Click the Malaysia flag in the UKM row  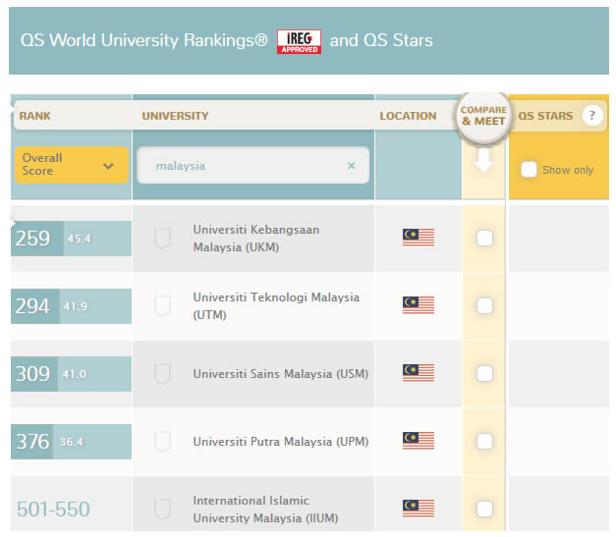pyautogui.click(x=419, y=238)
